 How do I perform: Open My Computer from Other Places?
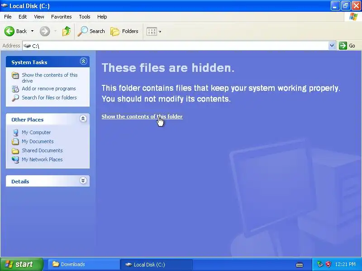tap(36, 132)
